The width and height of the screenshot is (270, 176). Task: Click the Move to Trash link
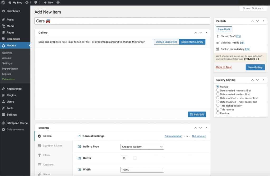pos(224,67)
